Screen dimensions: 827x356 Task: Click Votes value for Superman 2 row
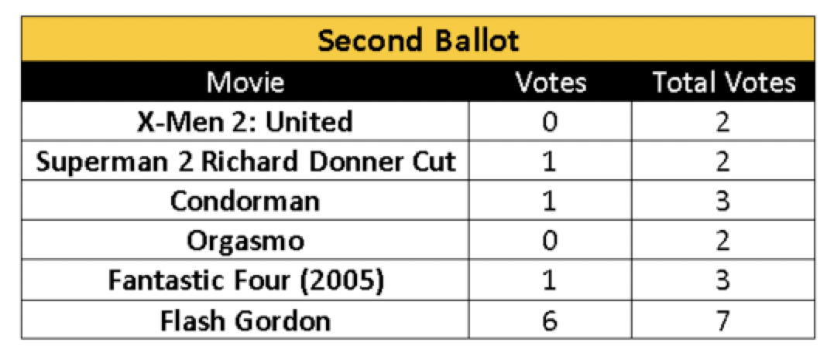(550, 161)
